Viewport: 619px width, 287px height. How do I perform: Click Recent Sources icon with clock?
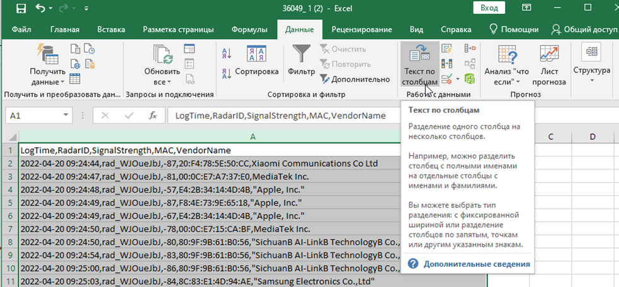(x=90, y=49)
